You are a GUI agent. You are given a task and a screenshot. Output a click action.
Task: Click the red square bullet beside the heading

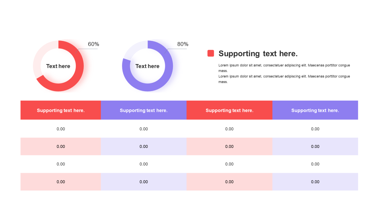211,53
